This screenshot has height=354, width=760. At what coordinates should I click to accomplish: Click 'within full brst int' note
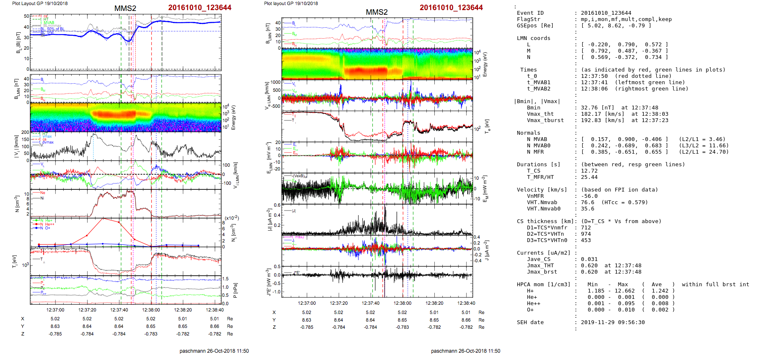pos(716,285)
